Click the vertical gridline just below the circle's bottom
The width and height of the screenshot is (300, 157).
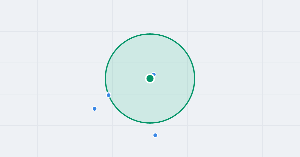pos(150,140)
